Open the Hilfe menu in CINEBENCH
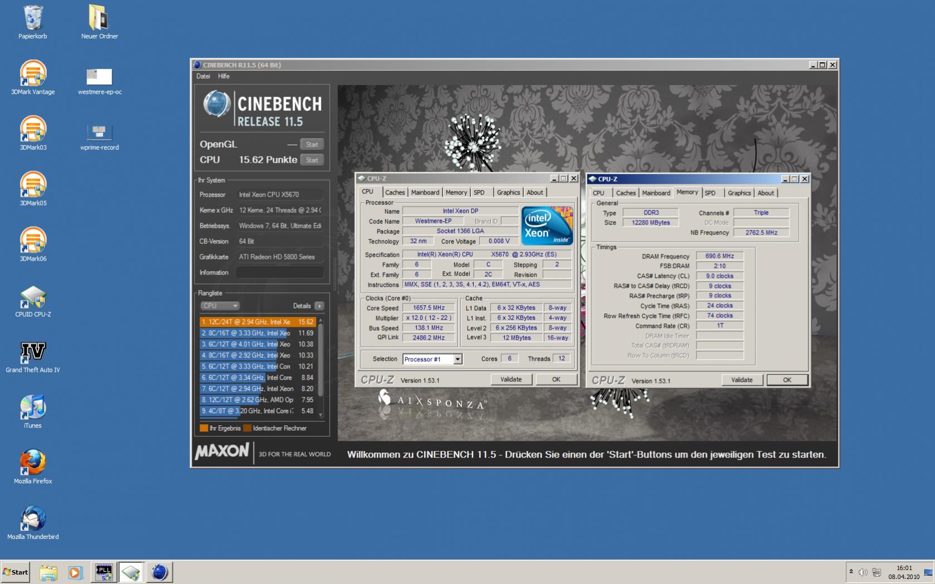The width and height of the screenshot is (935, 584). pos(223,76)
